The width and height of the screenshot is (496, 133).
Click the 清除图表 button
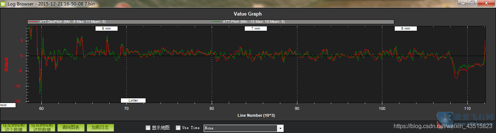(71, 128)
